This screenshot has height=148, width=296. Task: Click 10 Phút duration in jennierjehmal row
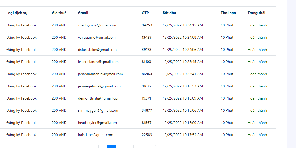[227, 86]
